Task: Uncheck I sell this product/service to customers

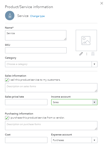Action: click(x=7, y=80)
